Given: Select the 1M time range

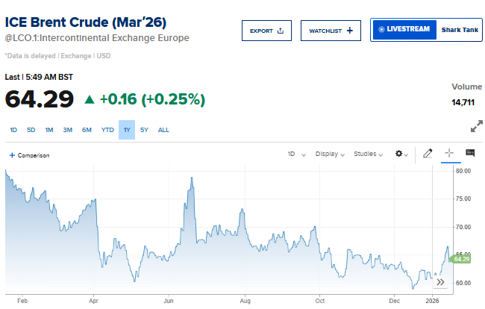Looking at the screenshot, I should pyautogui.click(x=49, y=130).
